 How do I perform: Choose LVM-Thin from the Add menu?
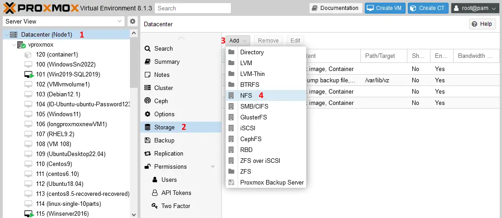[x=266, y=74]
